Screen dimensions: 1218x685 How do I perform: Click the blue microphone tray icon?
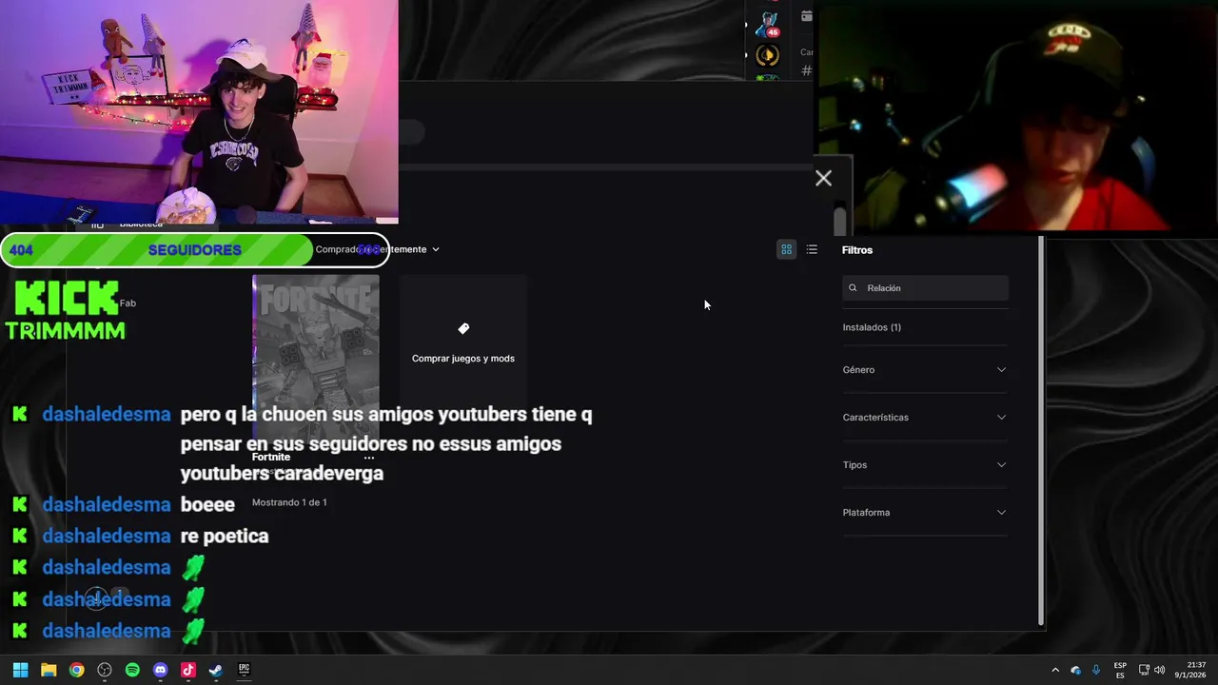(x=1096, y=670)
